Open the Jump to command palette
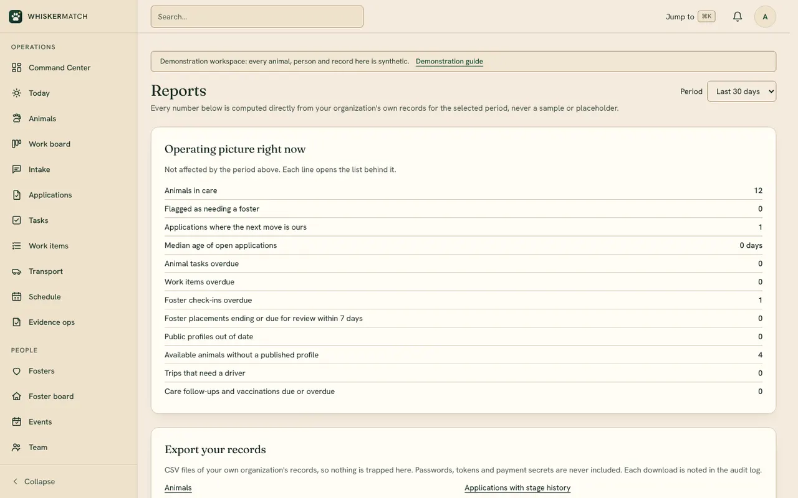Image resolution: width=798 pixels, height=498 pixels. pos(690,17)
